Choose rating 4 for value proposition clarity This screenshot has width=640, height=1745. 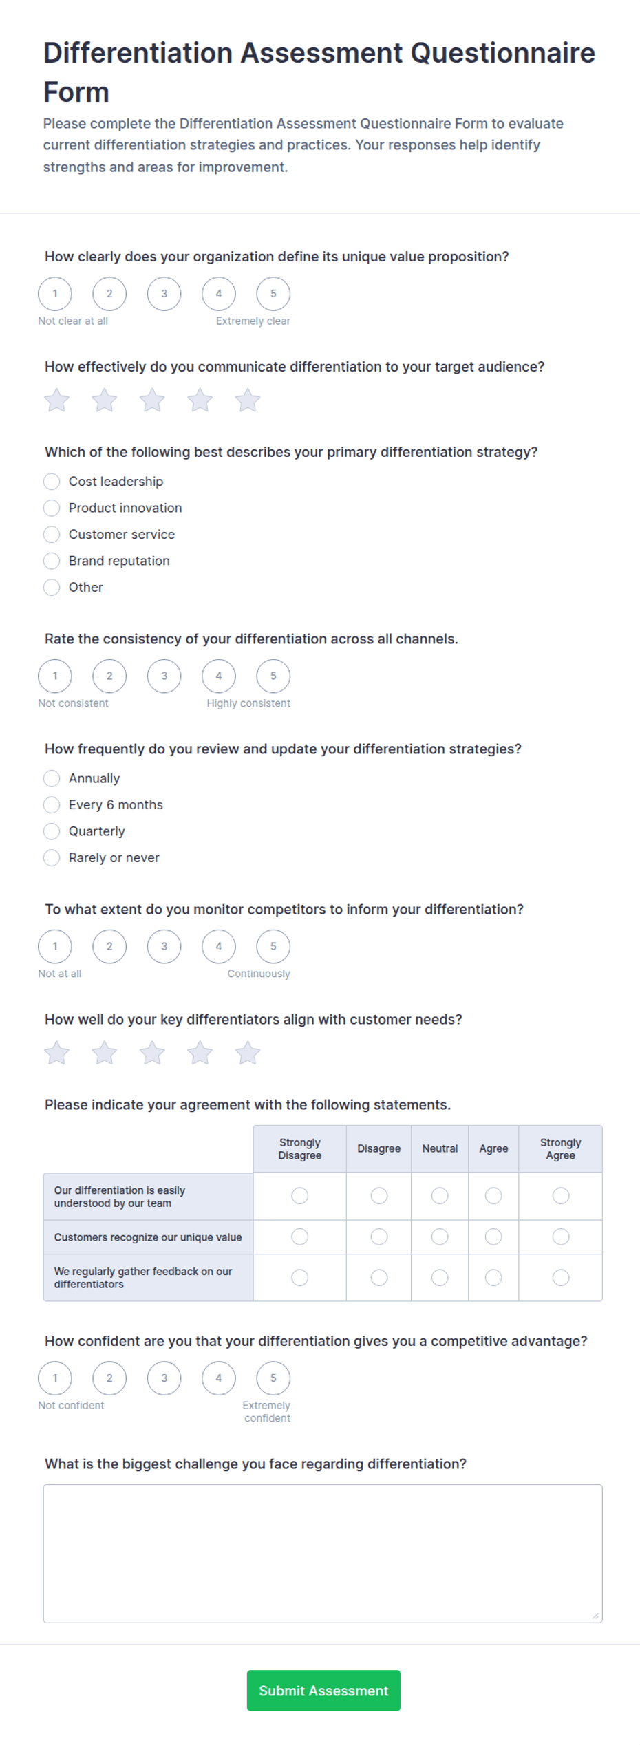pos(219,294)
